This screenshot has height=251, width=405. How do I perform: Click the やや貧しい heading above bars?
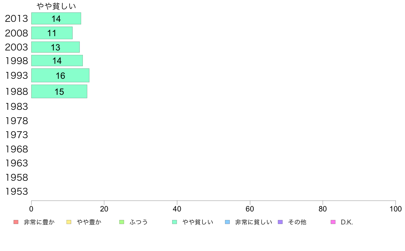click(x=56, y=6)
